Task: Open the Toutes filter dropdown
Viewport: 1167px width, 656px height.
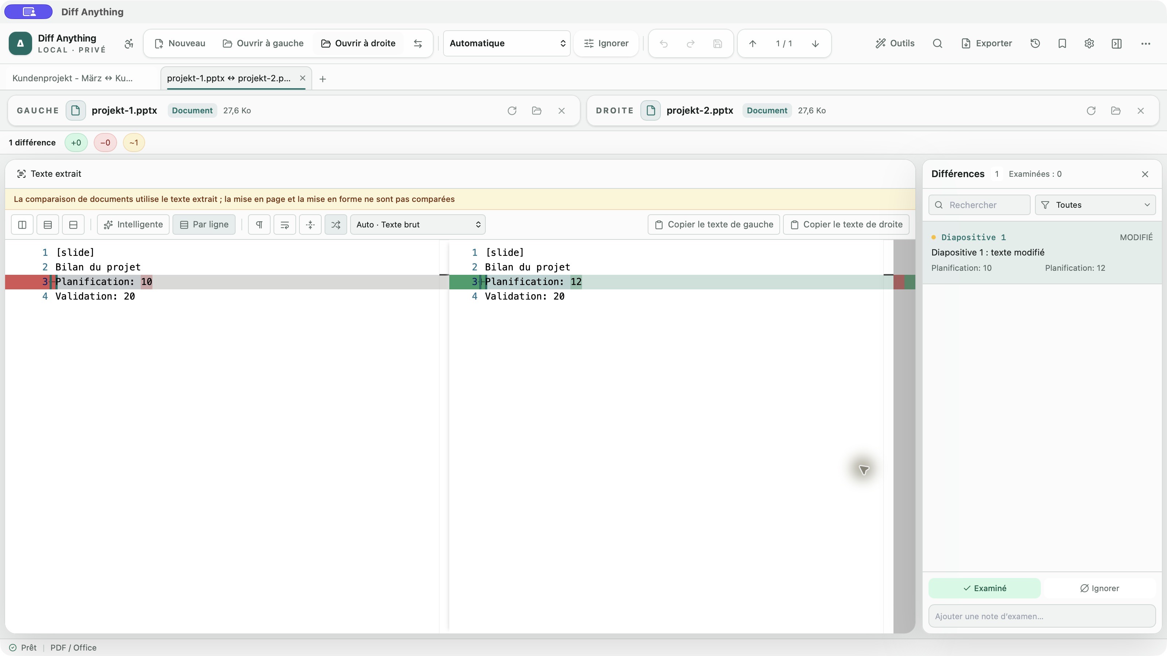Action: [1095, 205]
